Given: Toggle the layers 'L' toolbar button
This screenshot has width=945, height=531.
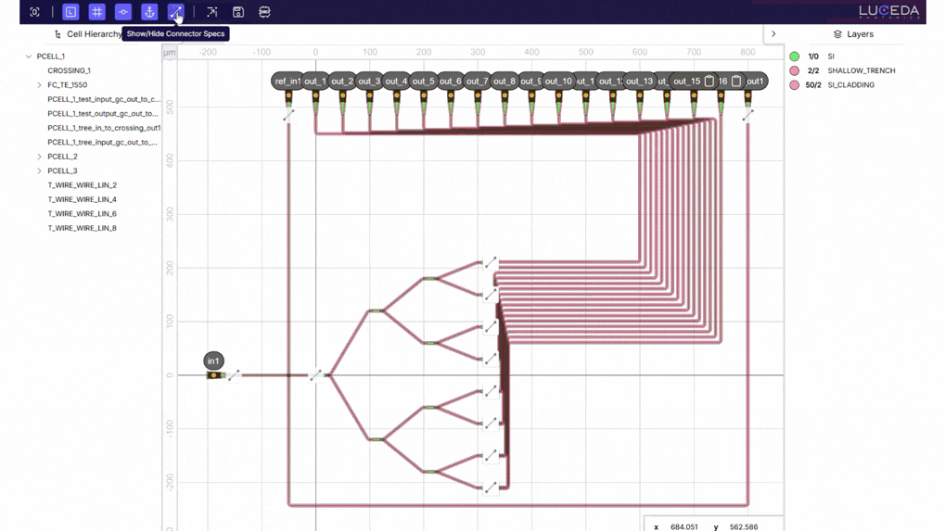Looking at the screenshot, I should pos(70,12).
